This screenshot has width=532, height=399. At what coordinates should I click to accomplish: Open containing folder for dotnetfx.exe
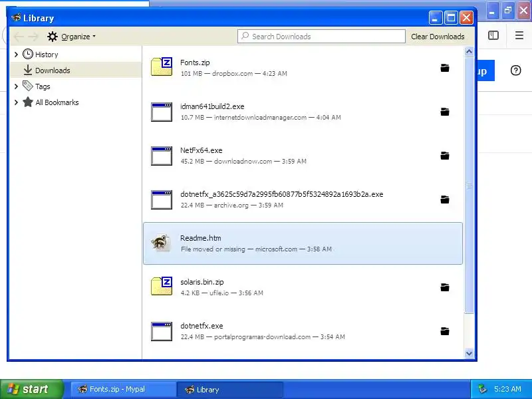(445, 331)
